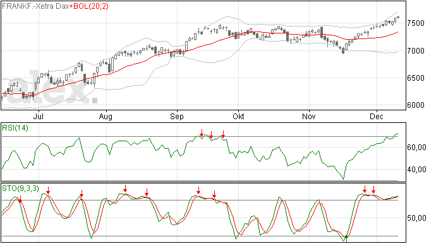This screenshot has width=436, height=244.
Task: Click the 6000 price axis label
Action: point(416,105)
